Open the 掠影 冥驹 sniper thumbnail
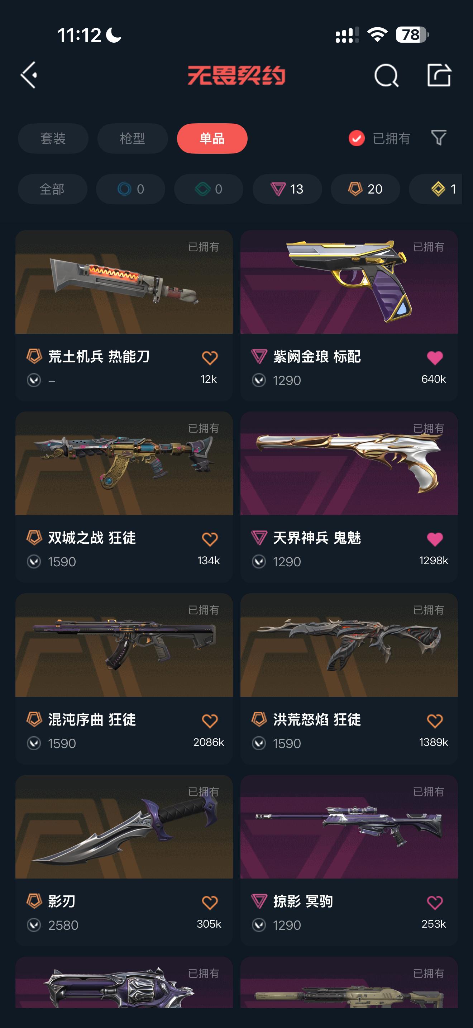This screenshot has height=1028, width=473. click(x=349, y=827)
